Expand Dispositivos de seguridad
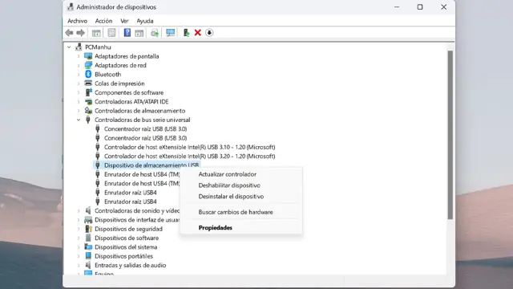 [79, 229]
